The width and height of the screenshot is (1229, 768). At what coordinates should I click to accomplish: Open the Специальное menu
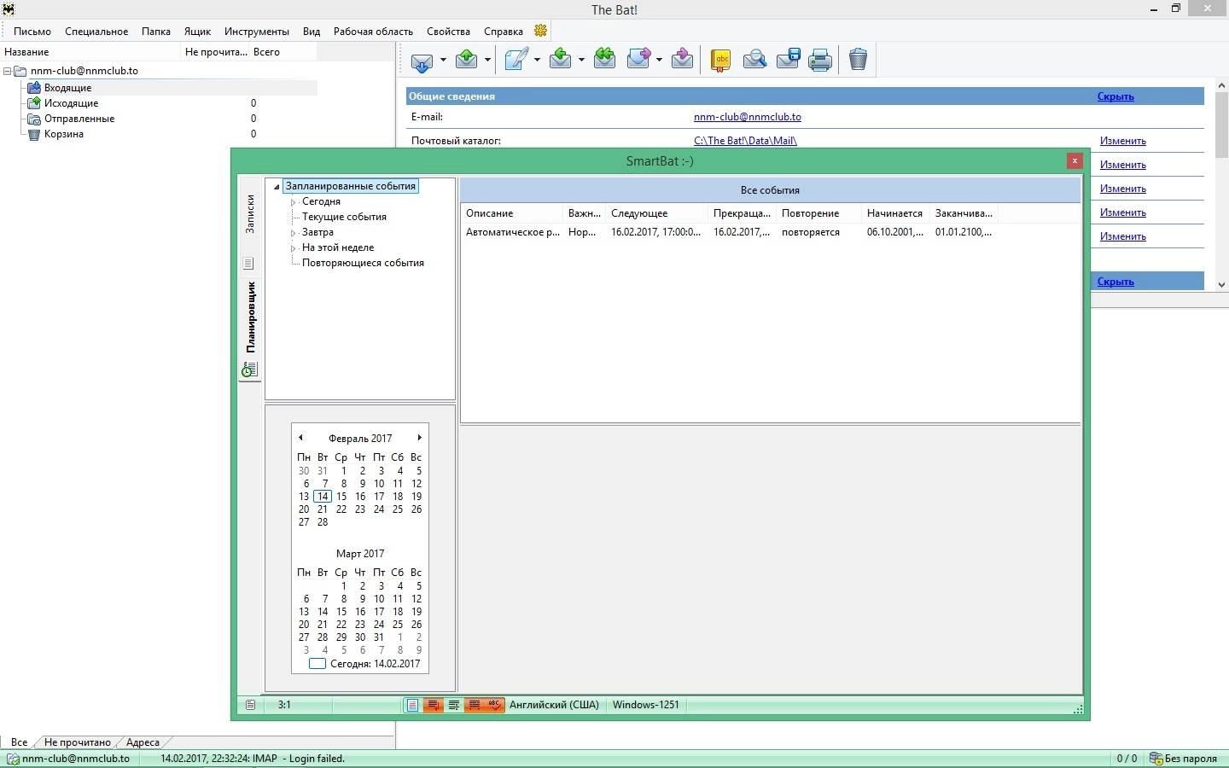tap(96, 32)
